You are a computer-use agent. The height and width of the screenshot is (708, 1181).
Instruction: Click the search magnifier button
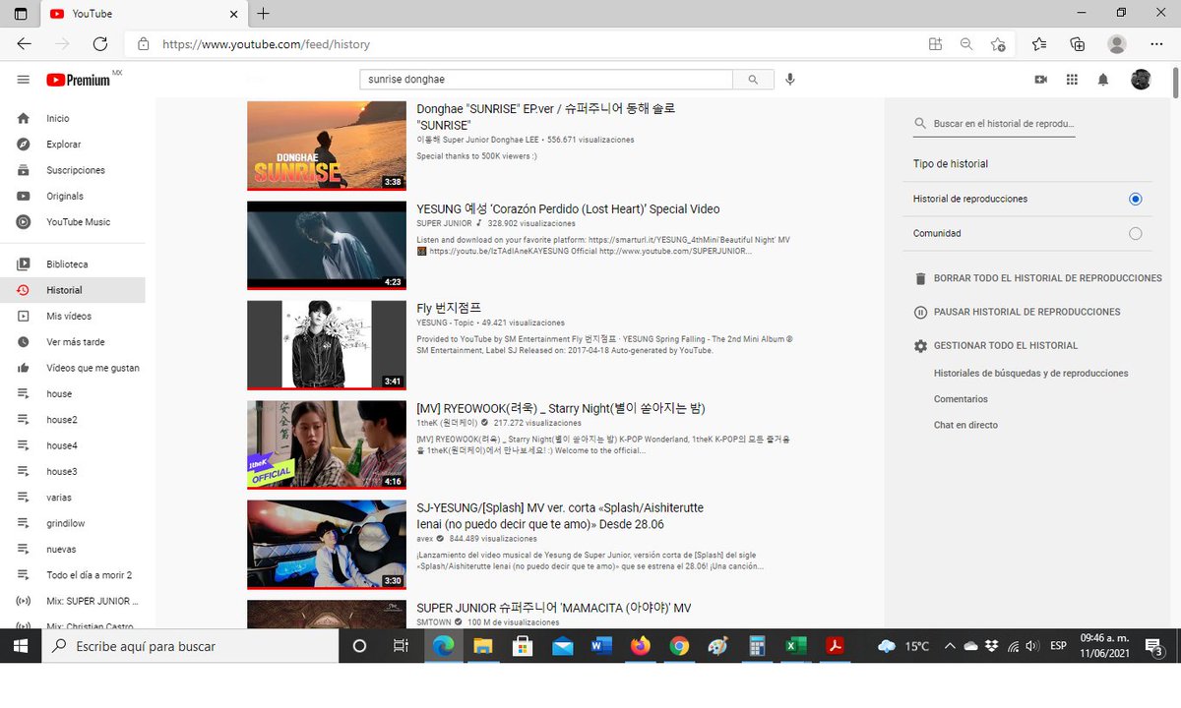tap(753, 80)
